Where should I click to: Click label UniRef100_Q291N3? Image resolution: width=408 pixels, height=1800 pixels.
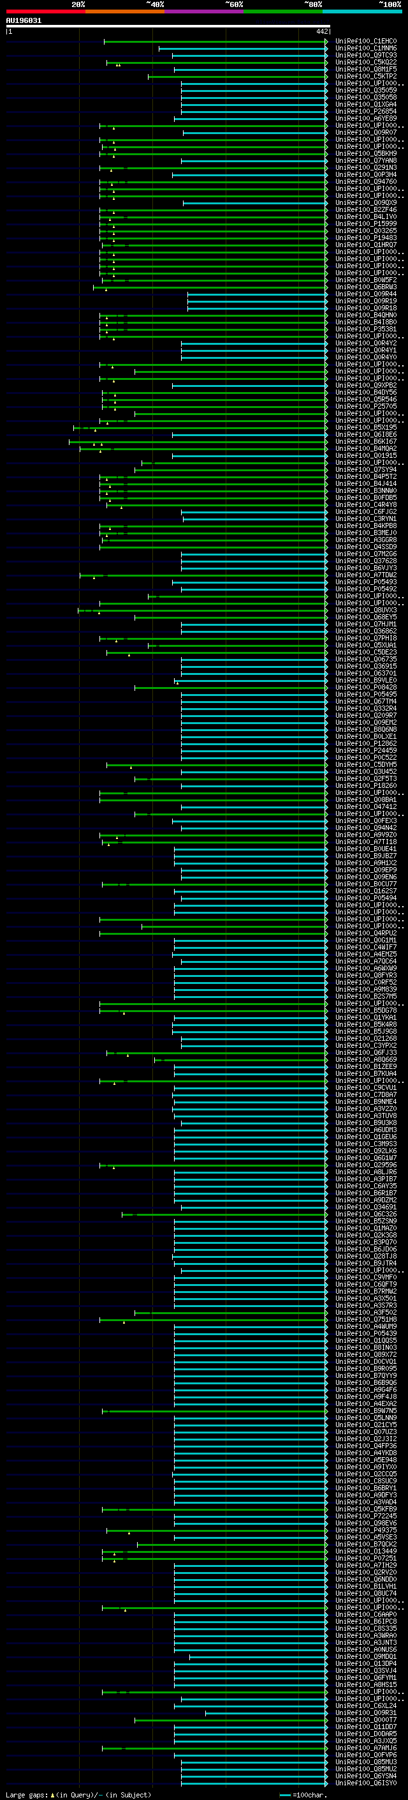[365, 168]
